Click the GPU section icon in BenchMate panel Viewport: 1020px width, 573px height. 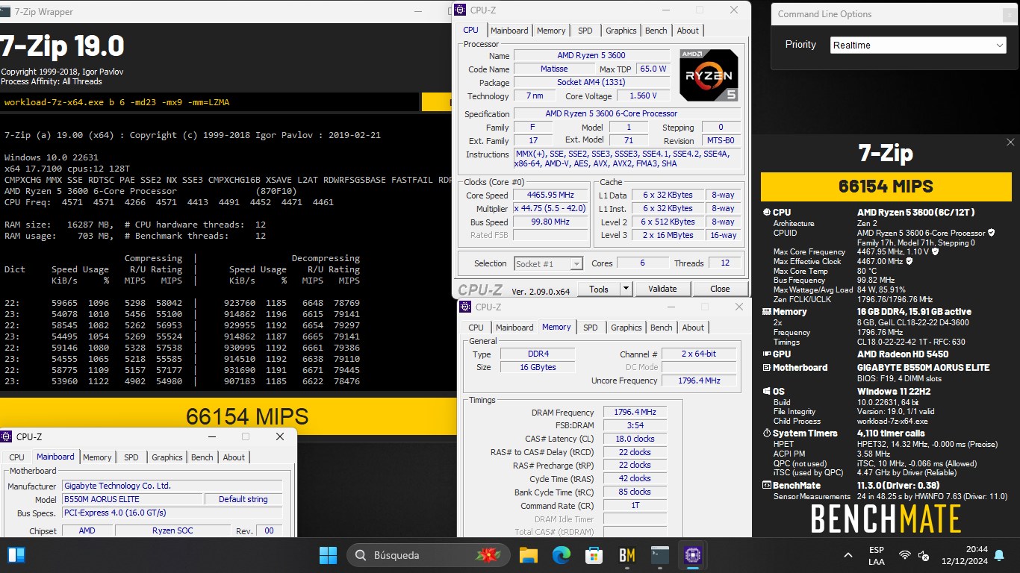(767, 354)
